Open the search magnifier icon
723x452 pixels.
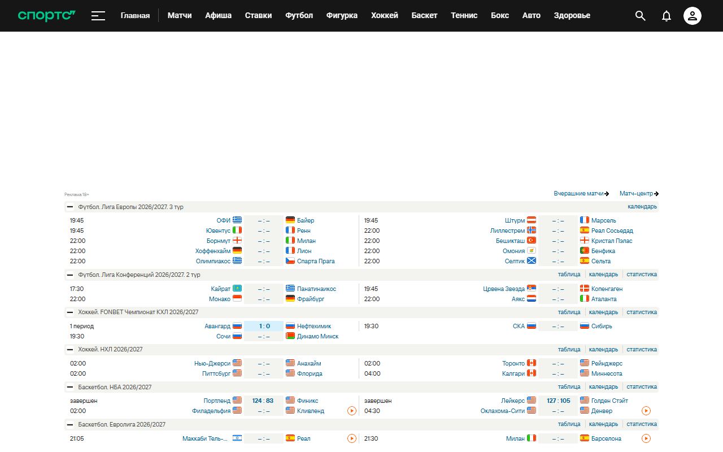point(640,16)
